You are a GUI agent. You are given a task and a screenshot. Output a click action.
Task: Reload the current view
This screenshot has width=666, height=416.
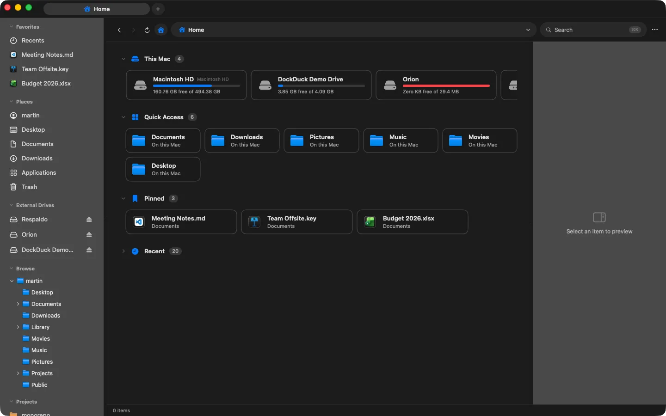pos(147,30)
